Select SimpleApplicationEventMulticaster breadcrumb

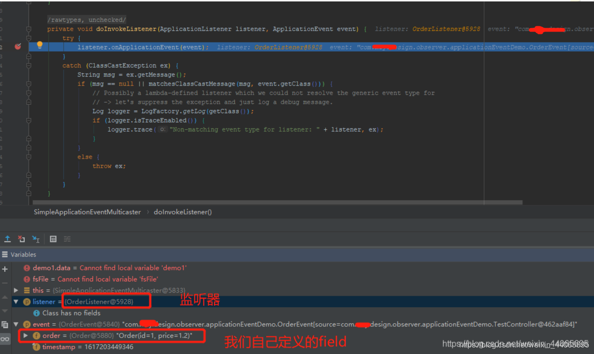(x=87, y=212)
